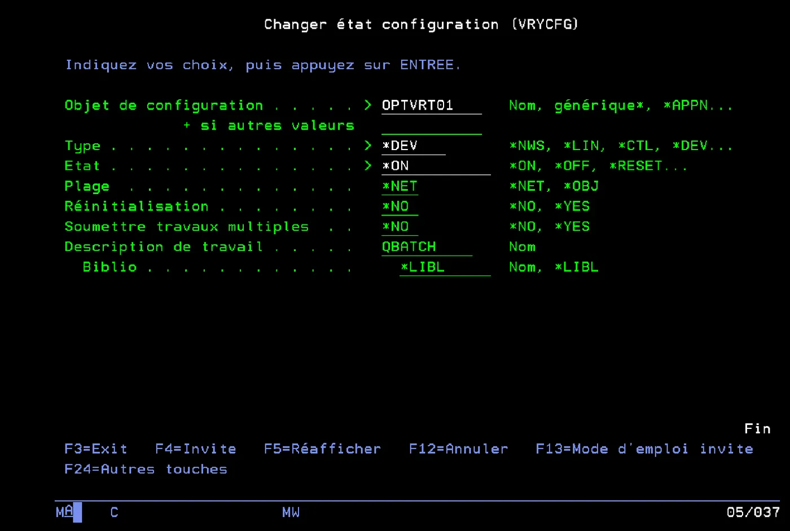Screen dimensions: 790x531
Task: Click the 'C' status bar indicator
Action: tap(114, 512)
